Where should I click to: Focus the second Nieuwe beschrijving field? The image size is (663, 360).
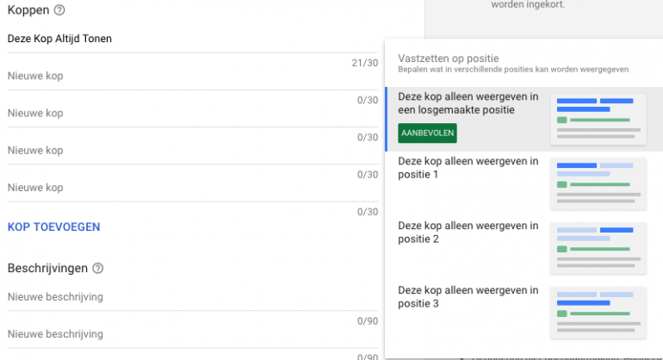tap(193, 334)
